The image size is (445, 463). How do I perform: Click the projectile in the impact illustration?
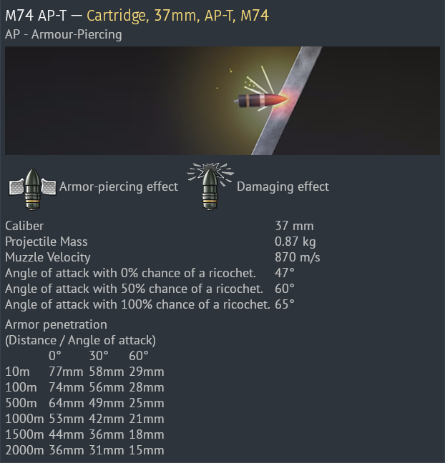261,100
